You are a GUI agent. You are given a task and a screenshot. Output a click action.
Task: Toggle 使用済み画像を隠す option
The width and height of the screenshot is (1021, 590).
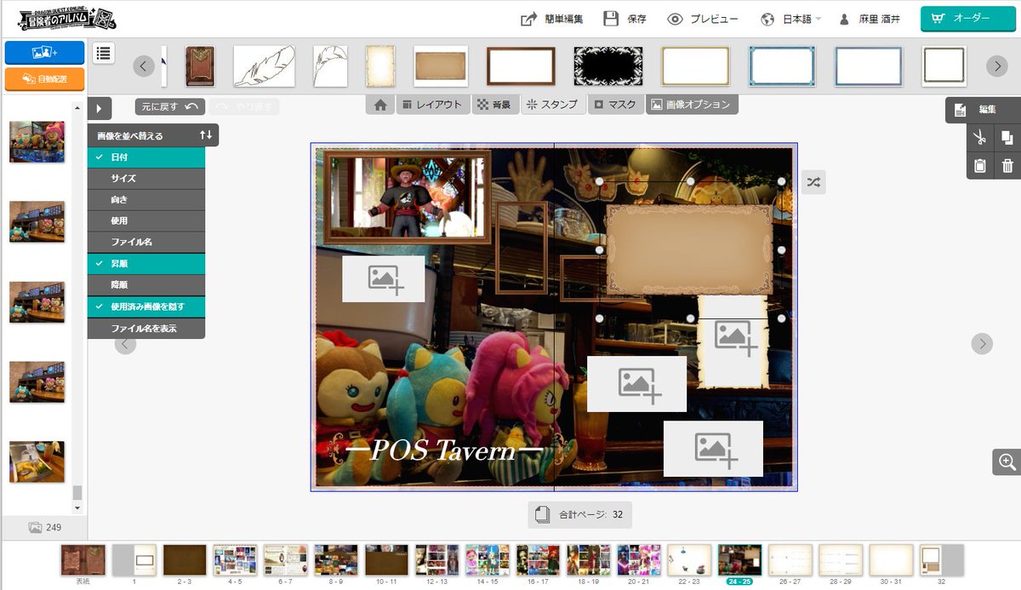tap(146, 306)
